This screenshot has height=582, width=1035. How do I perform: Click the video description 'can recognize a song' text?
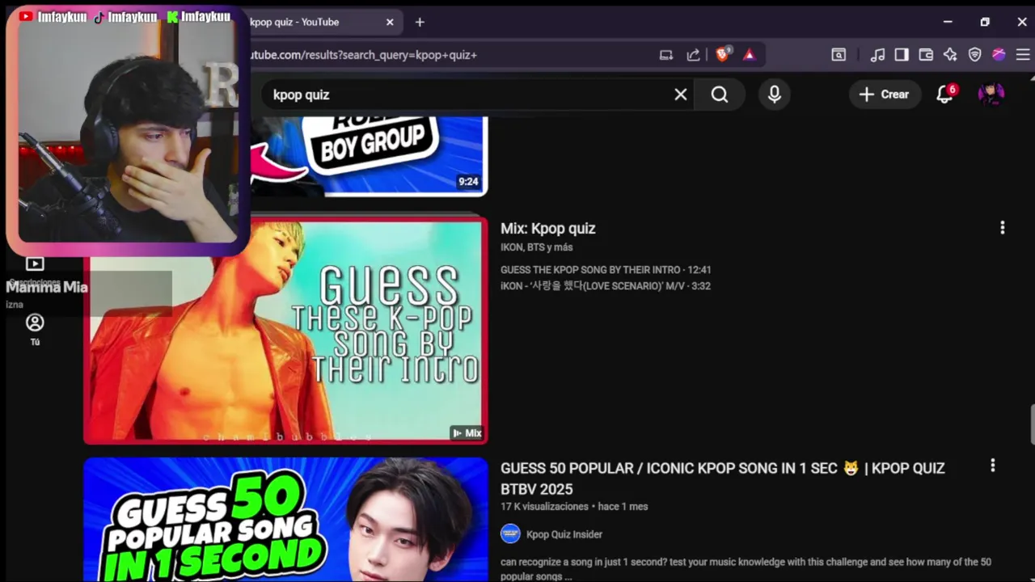point(746,569)
